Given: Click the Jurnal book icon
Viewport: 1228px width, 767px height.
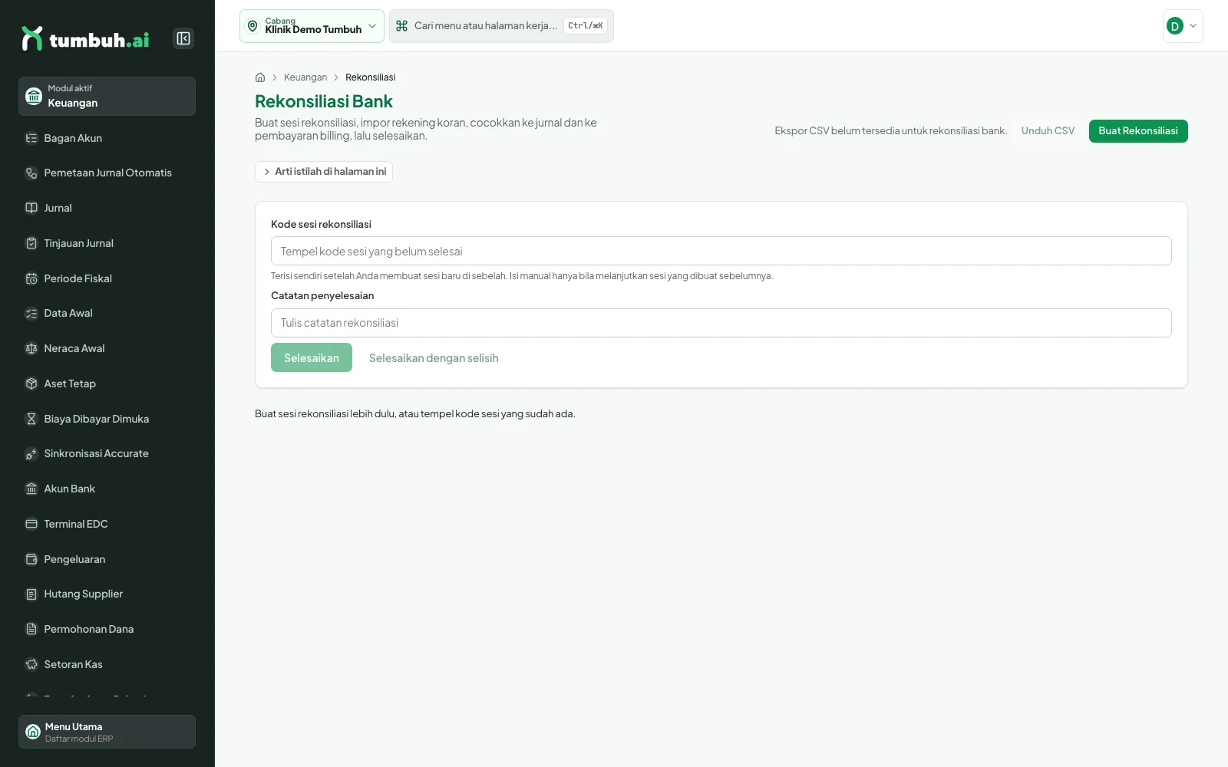Looking at the screenshot, I should coord(31,208).
